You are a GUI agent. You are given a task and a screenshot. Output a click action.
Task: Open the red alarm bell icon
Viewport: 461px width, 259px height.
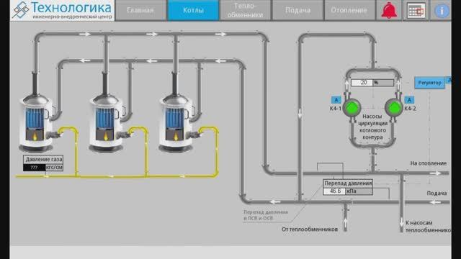(389, 10)
